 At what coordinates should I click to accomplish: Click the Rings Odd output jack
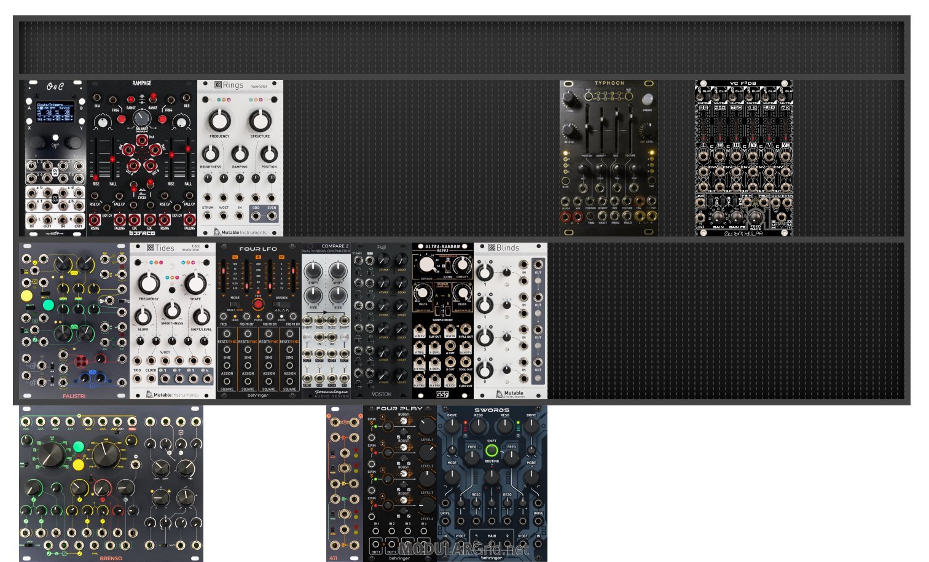(256, 216)
